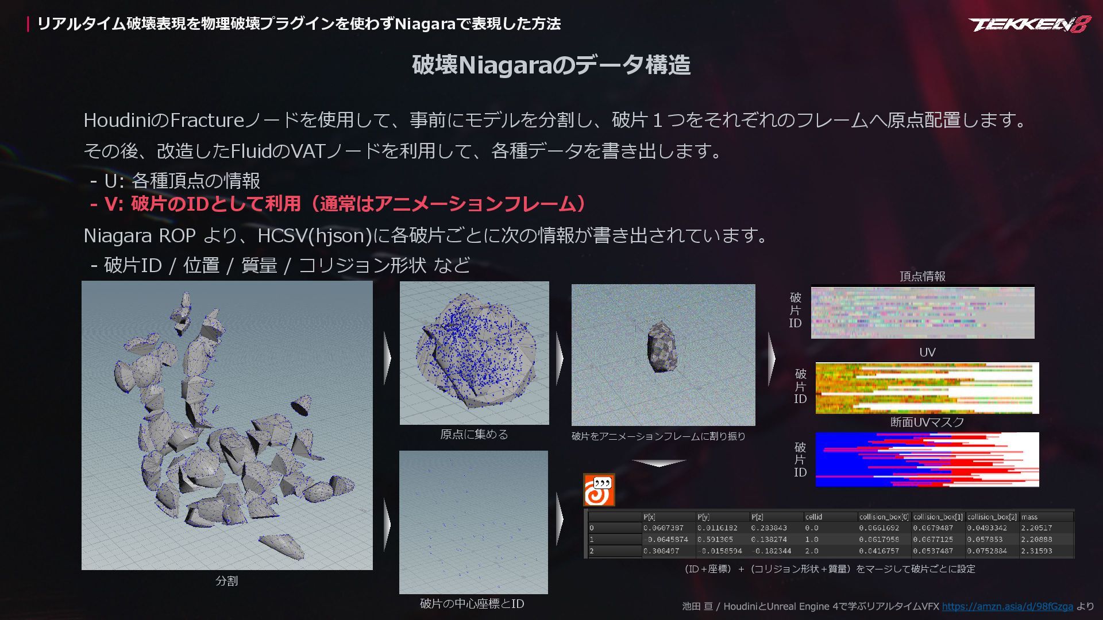Click the arrow pointing to texture outputs
1103x620 pixels.
point(771,359)
